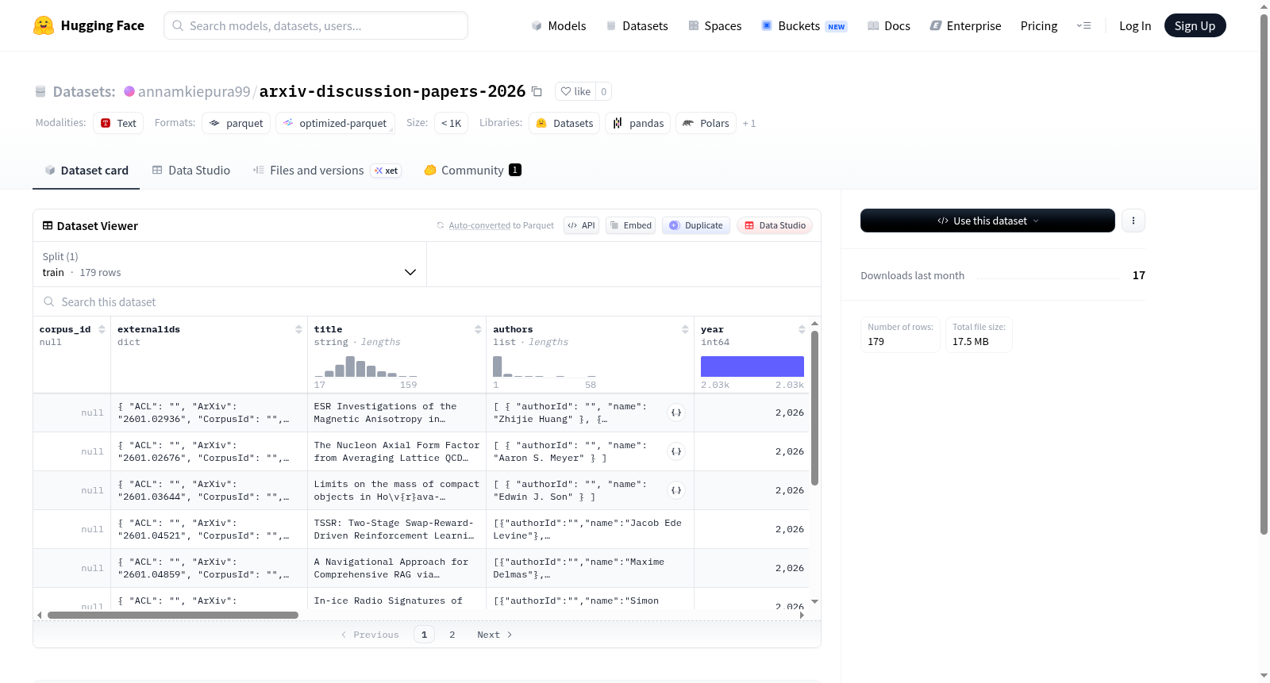Screen dimensions: 1270x683
Task: Select the <1K size tag
Action: click(451, 124)
